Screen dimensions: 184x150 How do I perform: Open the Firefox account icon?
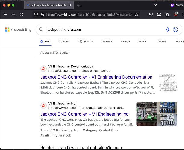159,15
